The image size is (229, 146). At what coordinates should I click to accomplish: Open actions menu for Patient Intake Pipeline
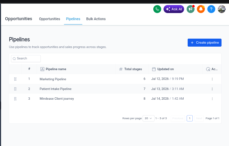coord(212,89)
